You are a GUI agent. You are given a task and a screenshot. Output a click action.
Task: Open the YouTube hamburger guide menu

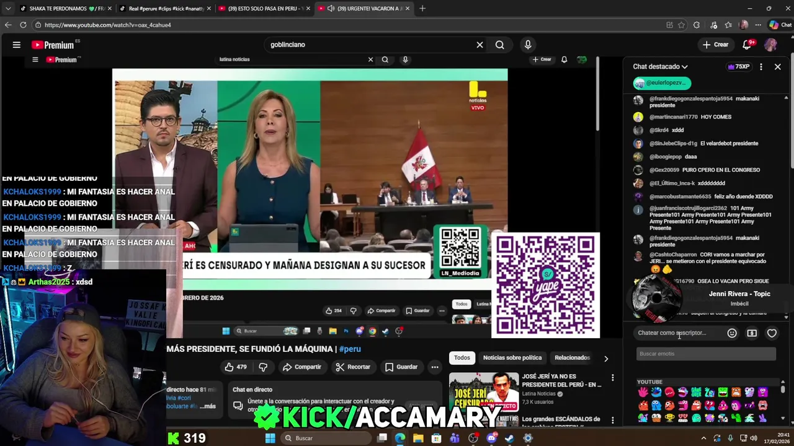[x=17, y=45]
